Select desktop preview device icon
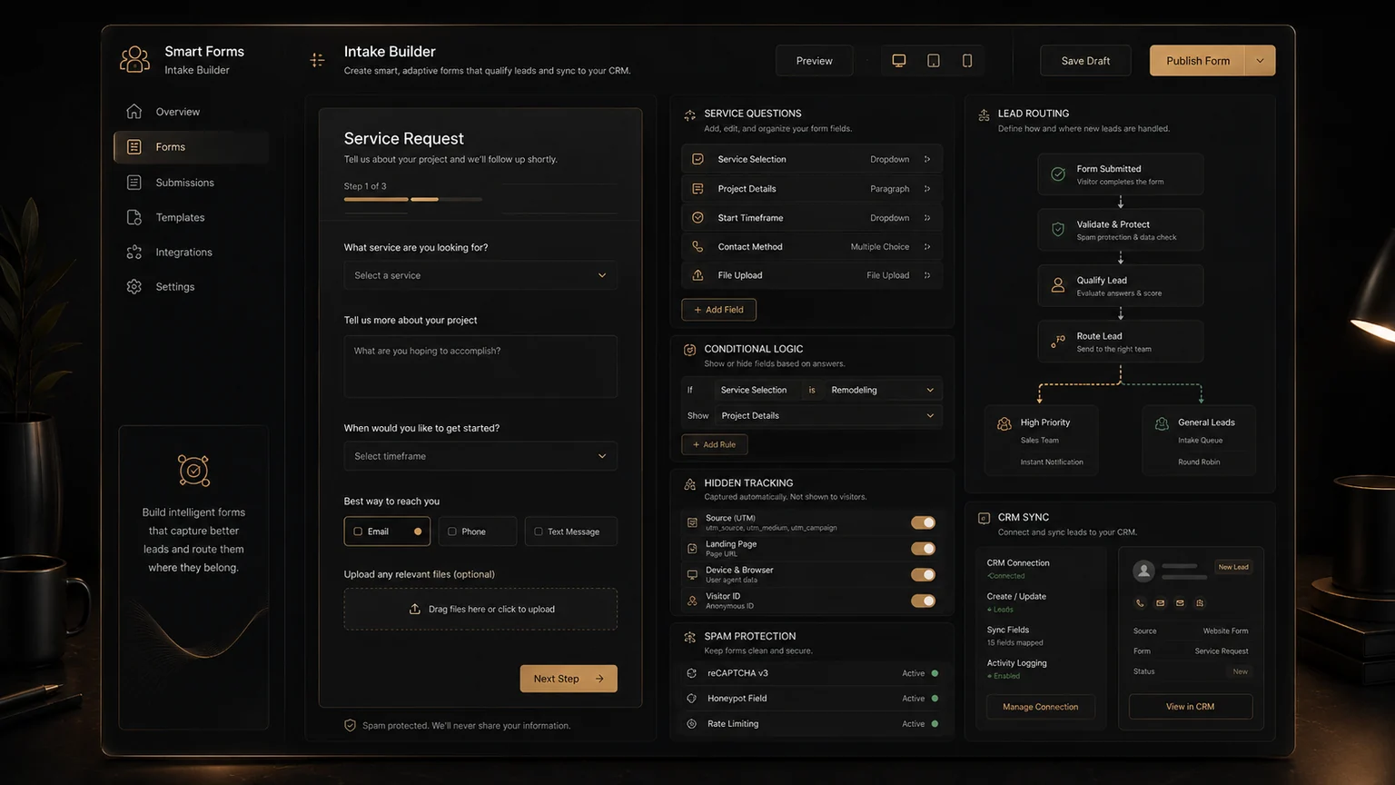The height and width of the screenshot is (785, 1395). pyautogui.click(x=898, y=61)
